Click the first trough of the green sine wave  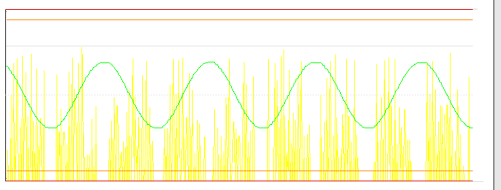pos(51,128)
